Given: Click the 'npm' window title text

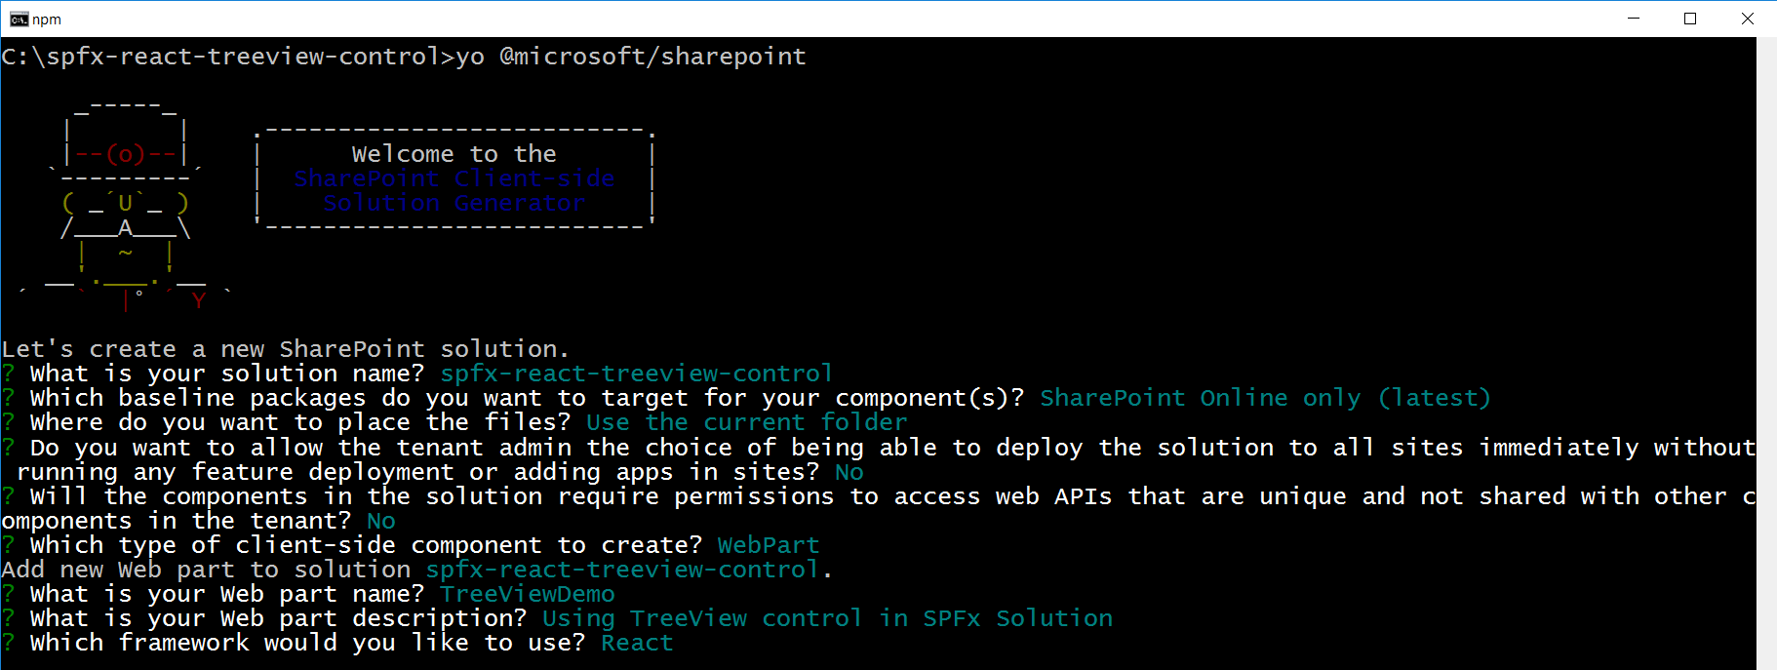Looking at the screenshot, I should 47,20.
